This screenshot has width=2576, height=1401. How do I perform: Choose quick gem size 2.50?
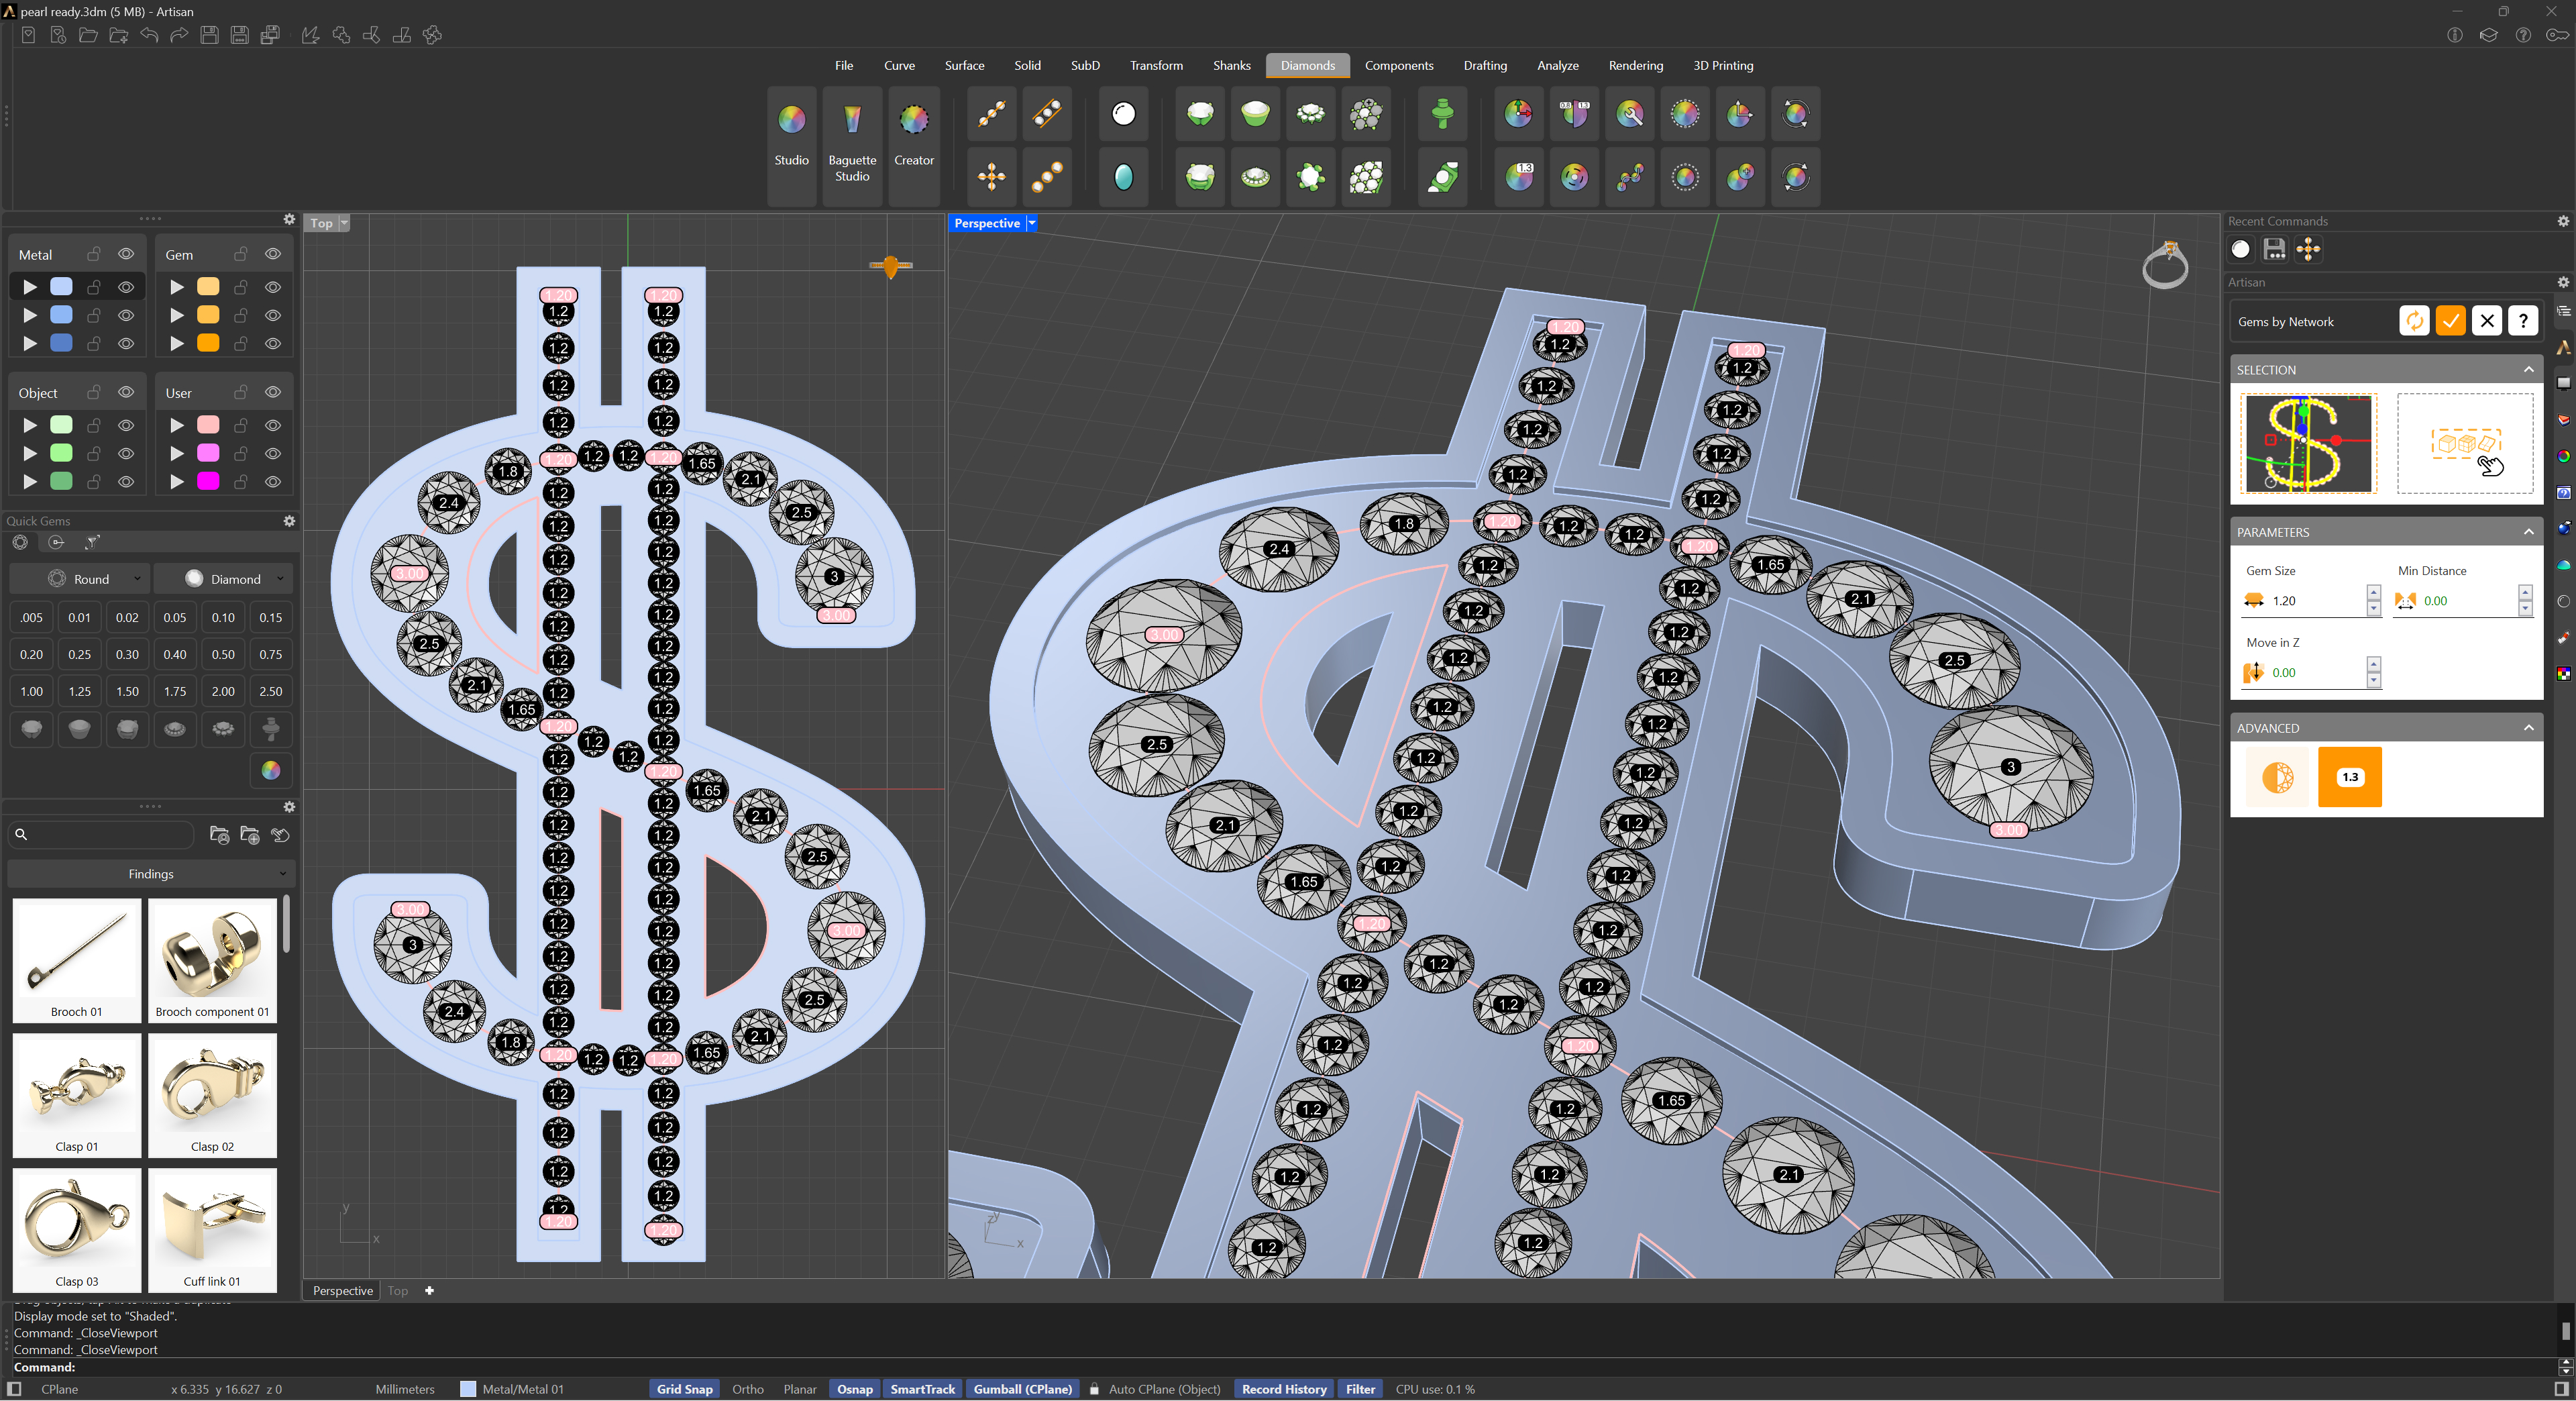point(271,691)
